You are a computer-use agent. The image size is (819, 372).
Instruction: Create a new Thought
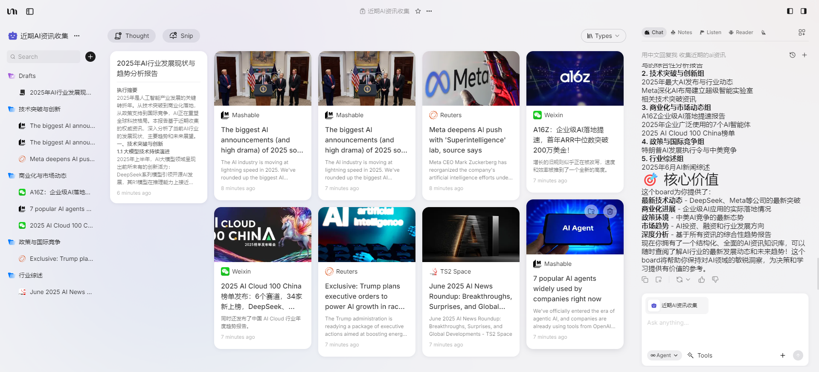[x=131, y=36]
